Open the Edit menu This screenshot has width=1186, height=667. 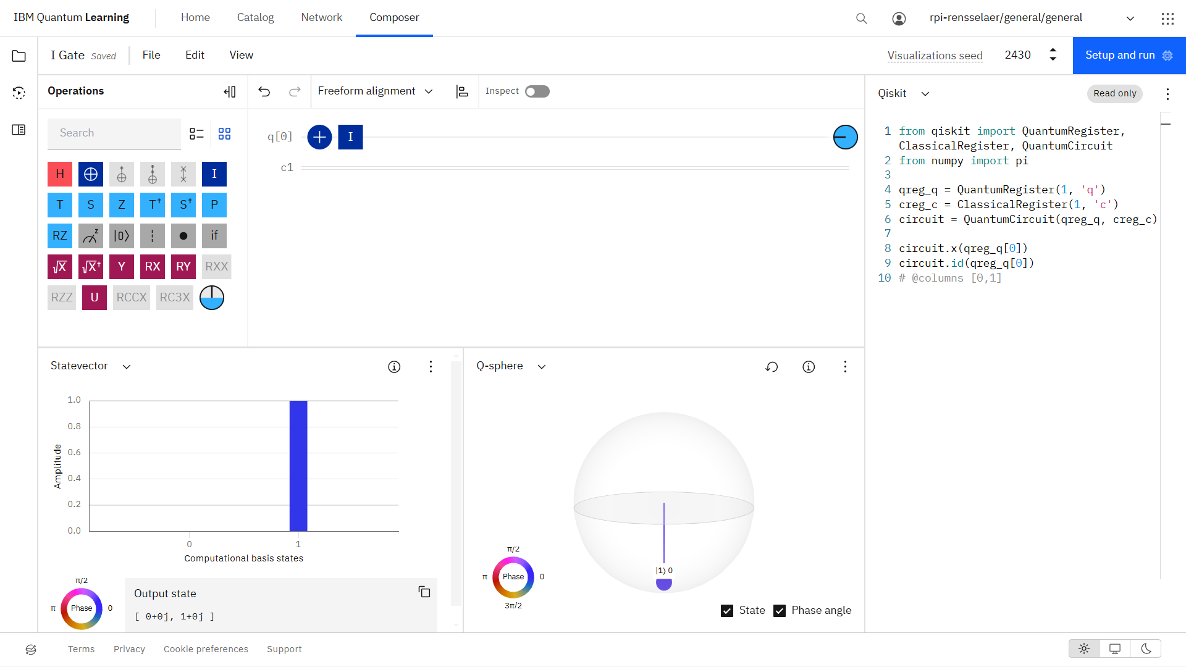click(x=195, y=55)
